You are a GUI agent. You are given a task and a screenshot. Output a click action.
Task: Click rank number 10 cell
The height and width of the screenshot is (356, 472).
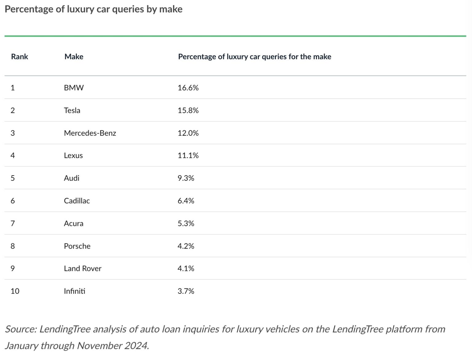pyautogui.click(x=15, y=291)
